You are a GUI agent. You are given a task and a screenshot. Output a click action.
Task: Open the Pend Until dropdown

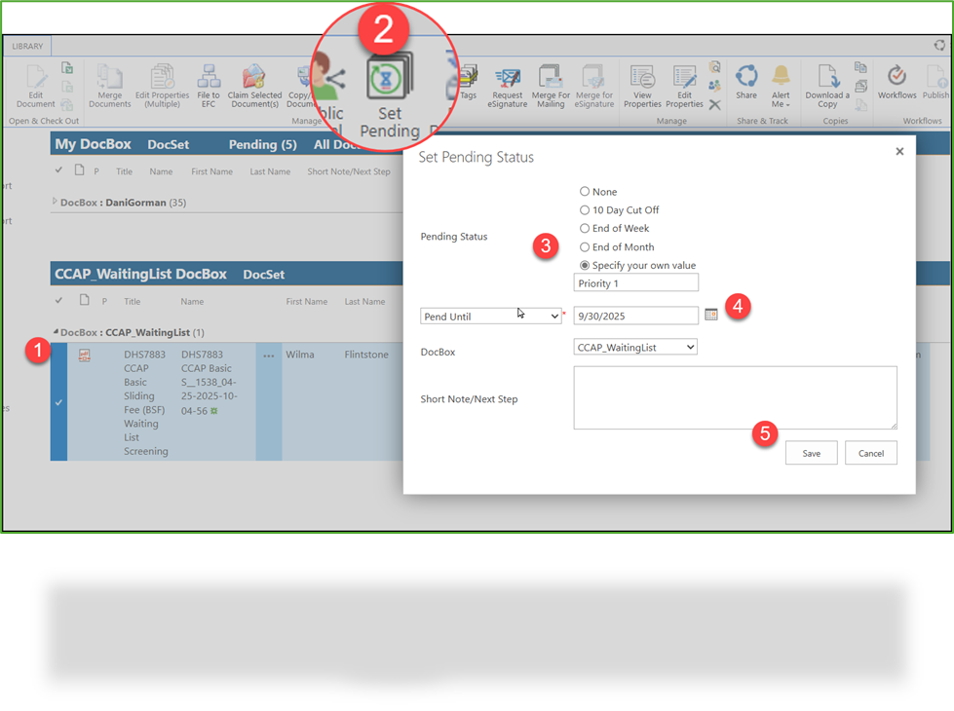491,316
